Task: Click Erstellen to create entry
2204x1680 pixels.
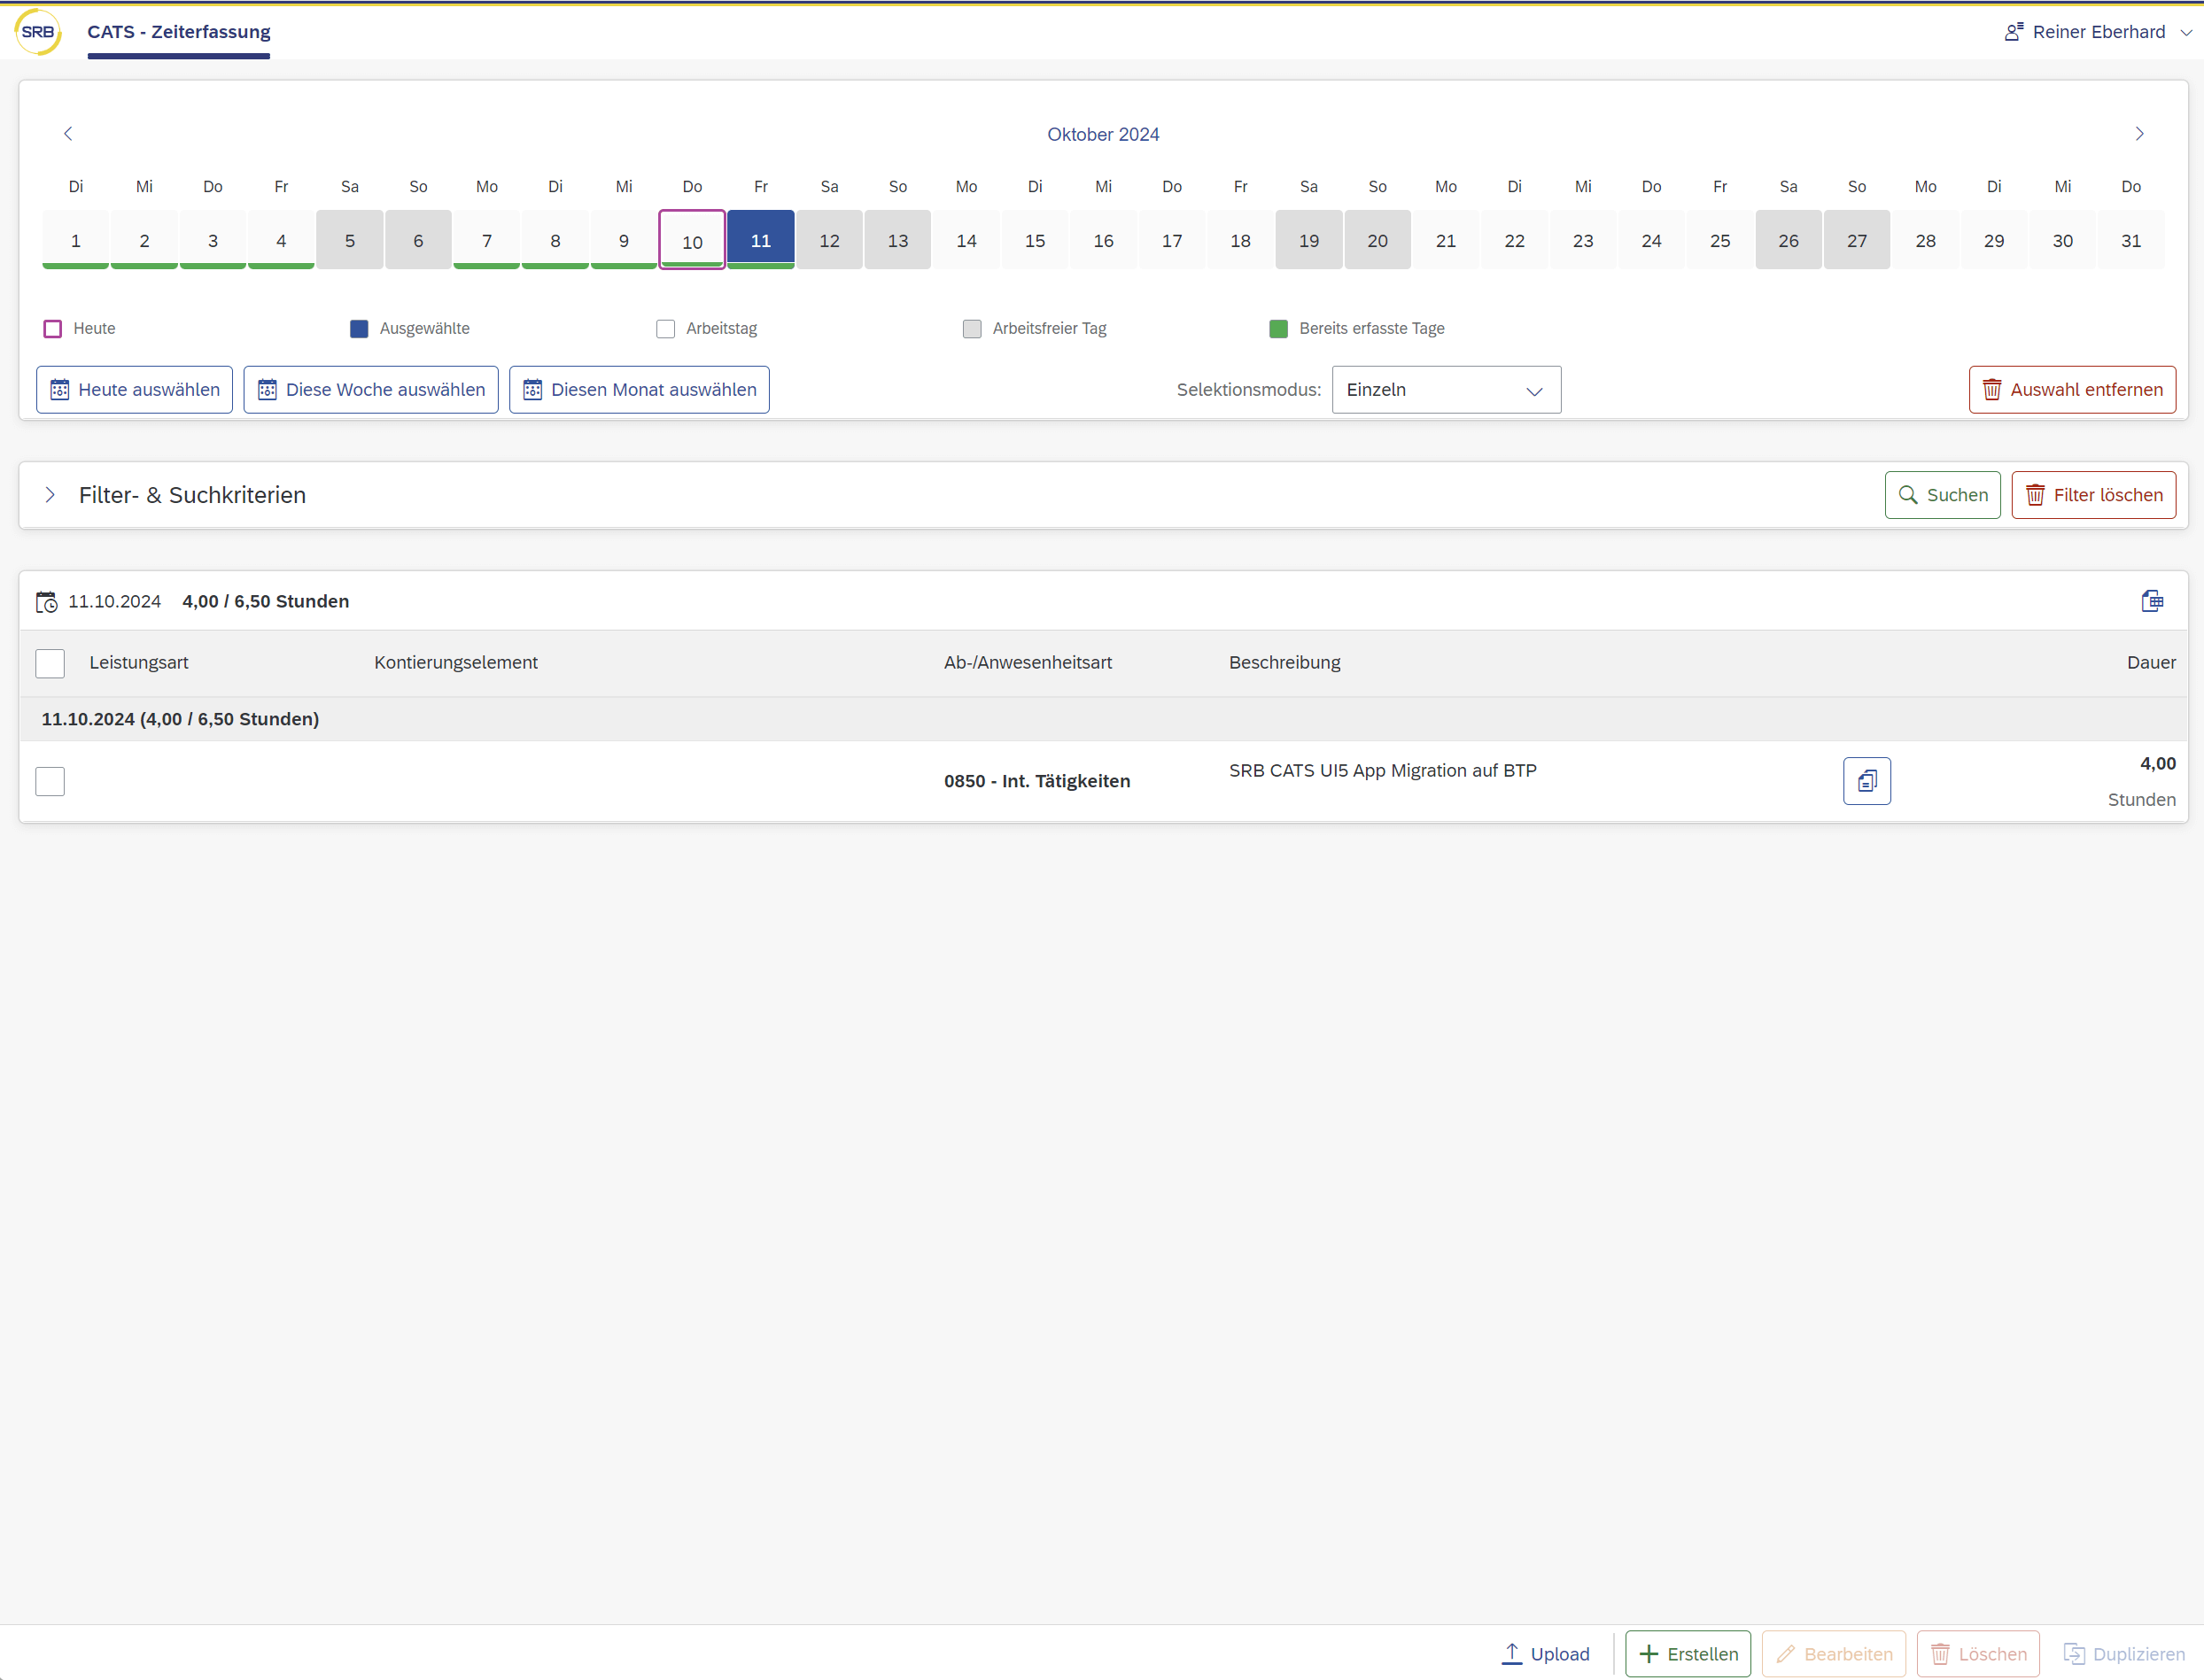Action: pyautogui.click(x=1687, y=1653)
